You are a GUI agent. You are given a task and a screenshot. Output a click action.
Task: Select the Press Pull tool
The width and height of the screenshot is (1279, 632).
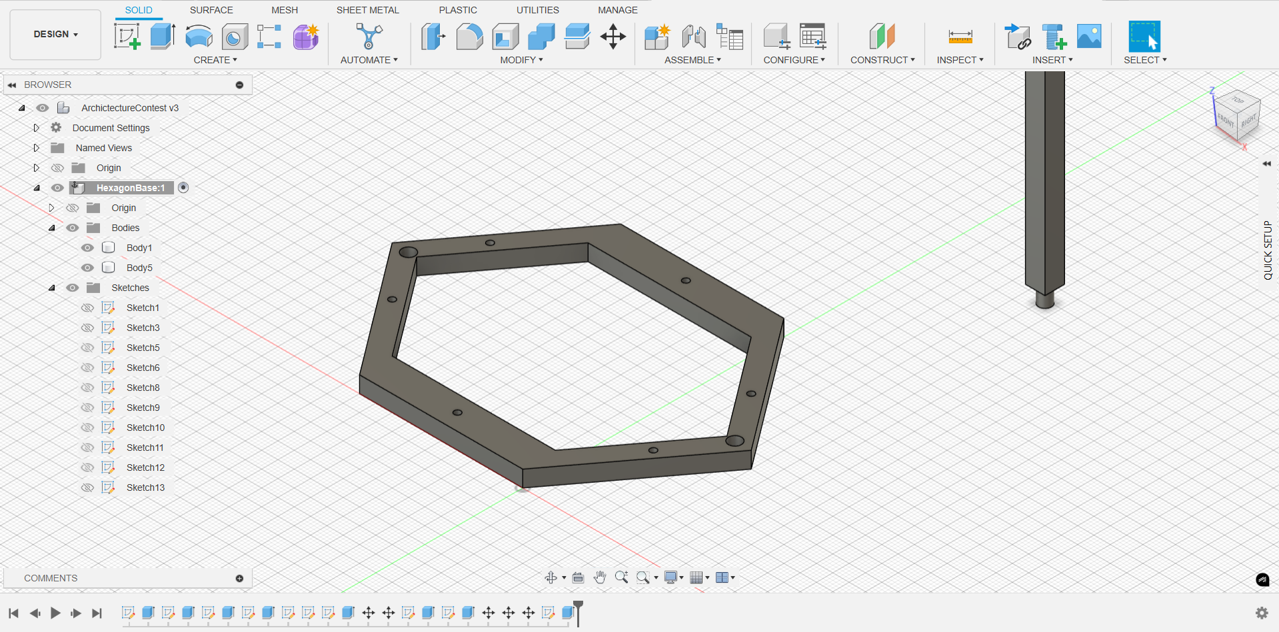click(433, 37)
